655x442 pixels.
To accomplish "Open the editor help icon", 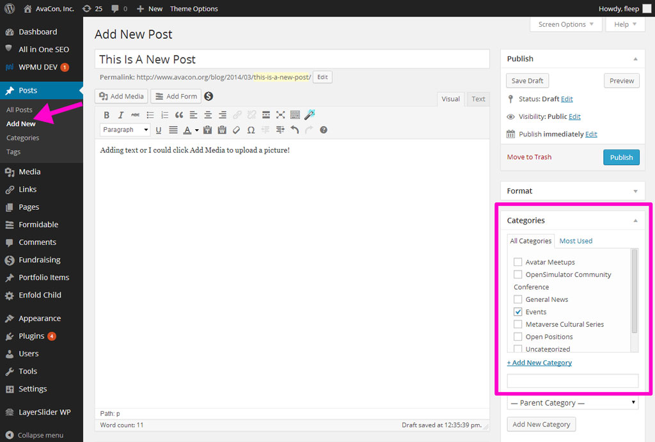I will coord(324,130).
